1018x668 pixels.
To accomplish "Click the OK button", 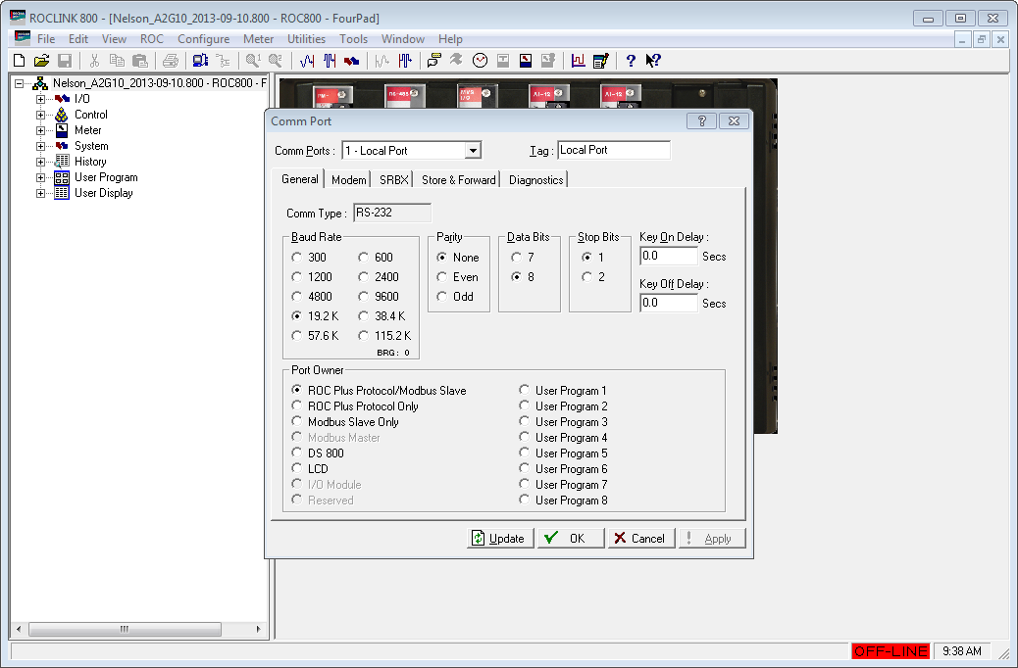I will point(571,539).
